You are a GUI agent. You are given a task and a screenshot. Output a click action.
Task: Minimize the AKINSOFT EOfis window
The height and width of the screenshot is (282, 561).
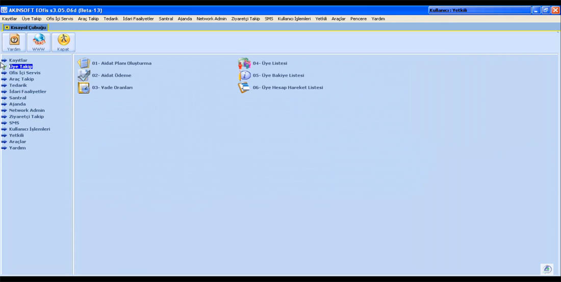(537, 10)
